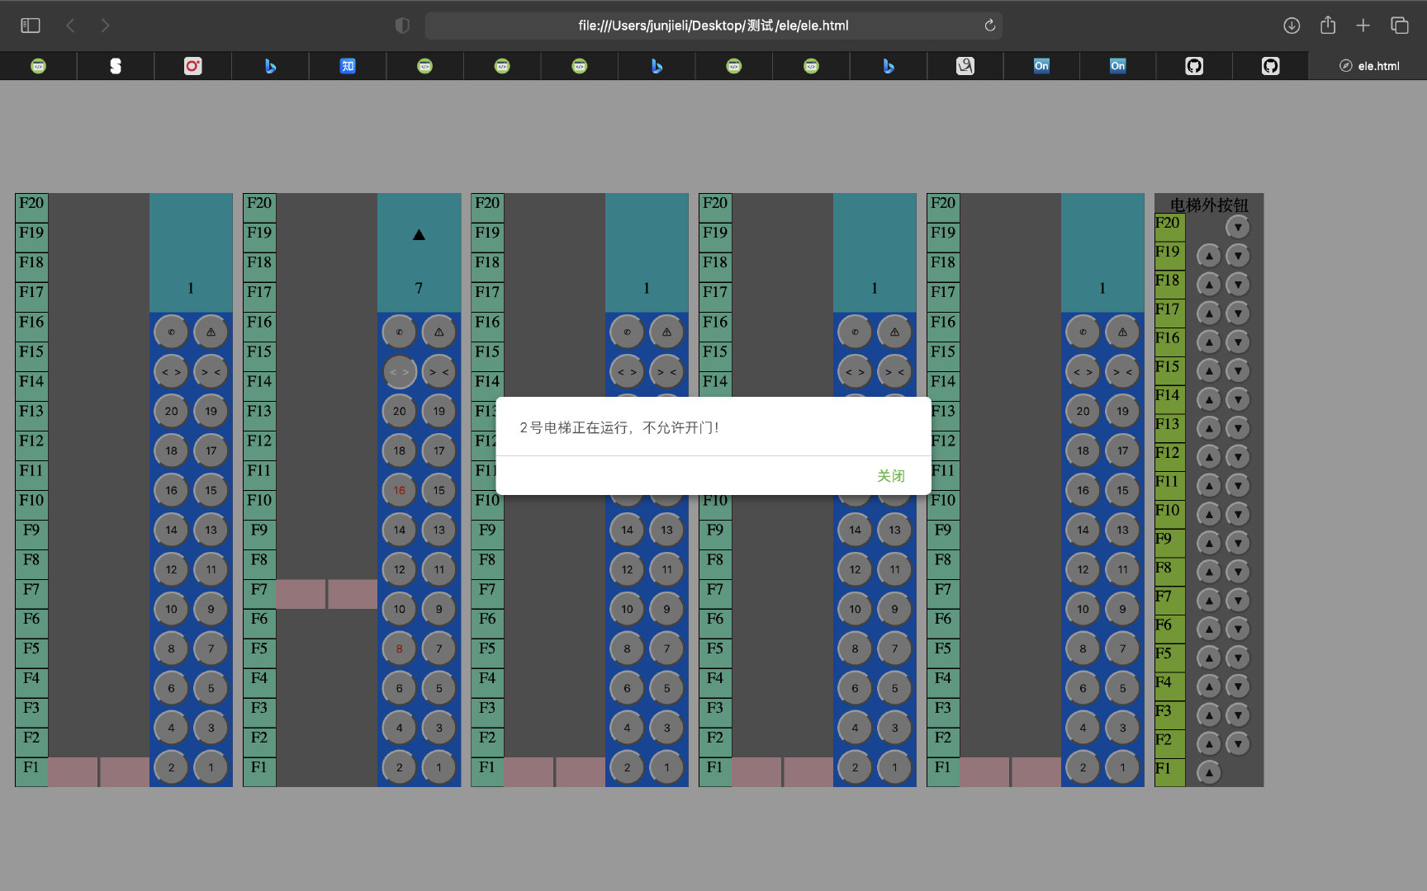1427x891 pixels.
Task: Select floor 19 button in elevator 5
Action: tap(1123, 411)
